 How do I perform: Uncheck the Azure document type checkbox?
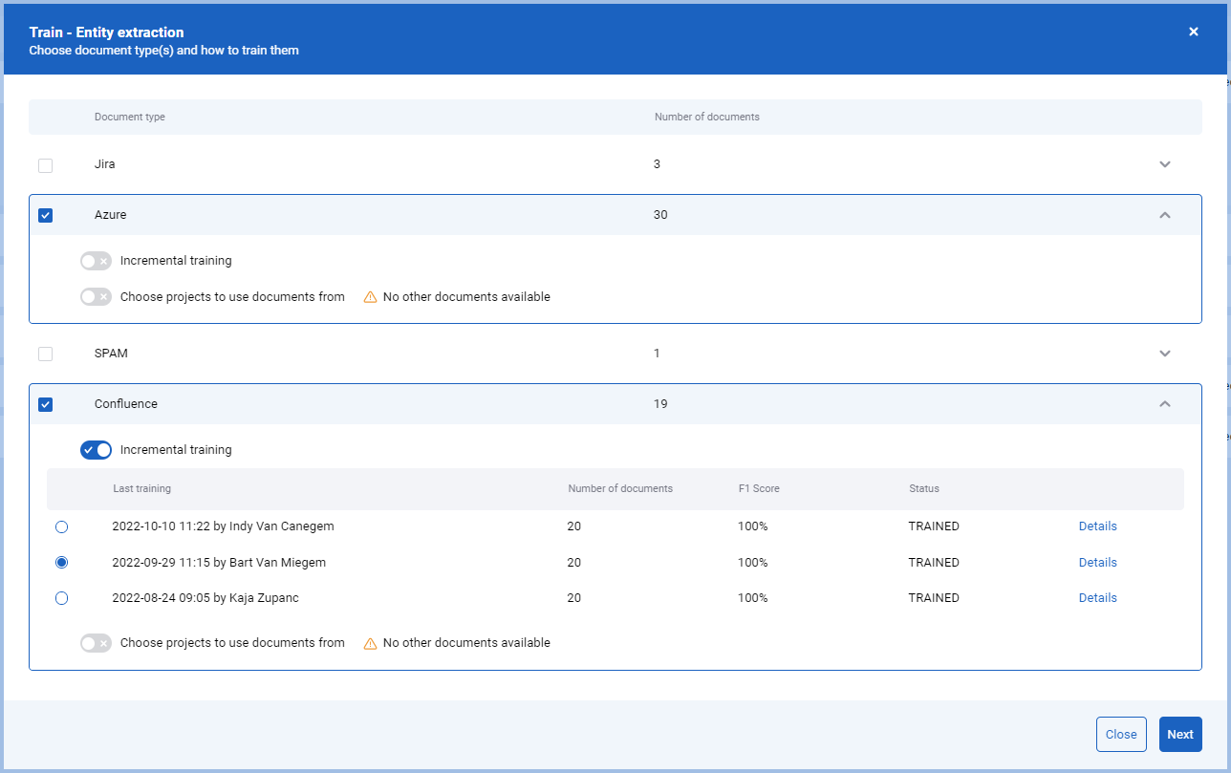(x=45, y=215)
